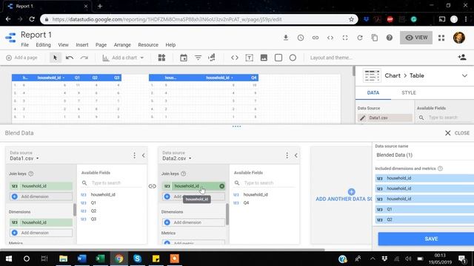Screen dimensions: 474x266
Task: Collapse Data1.csv panel arrow
Action: point(144,155)
